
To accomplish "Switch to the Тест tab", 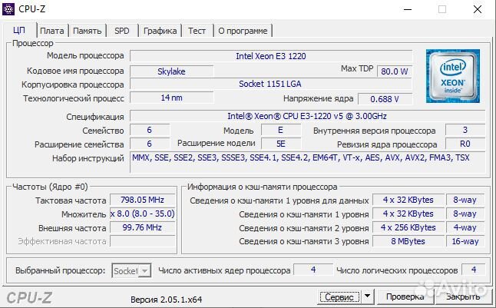I will click(197, 31).
